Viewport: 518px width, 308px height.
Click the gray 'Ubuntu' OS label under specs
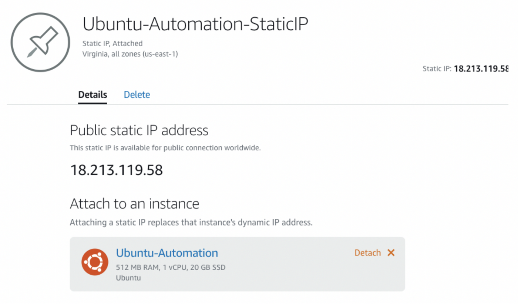click(128, 278)
